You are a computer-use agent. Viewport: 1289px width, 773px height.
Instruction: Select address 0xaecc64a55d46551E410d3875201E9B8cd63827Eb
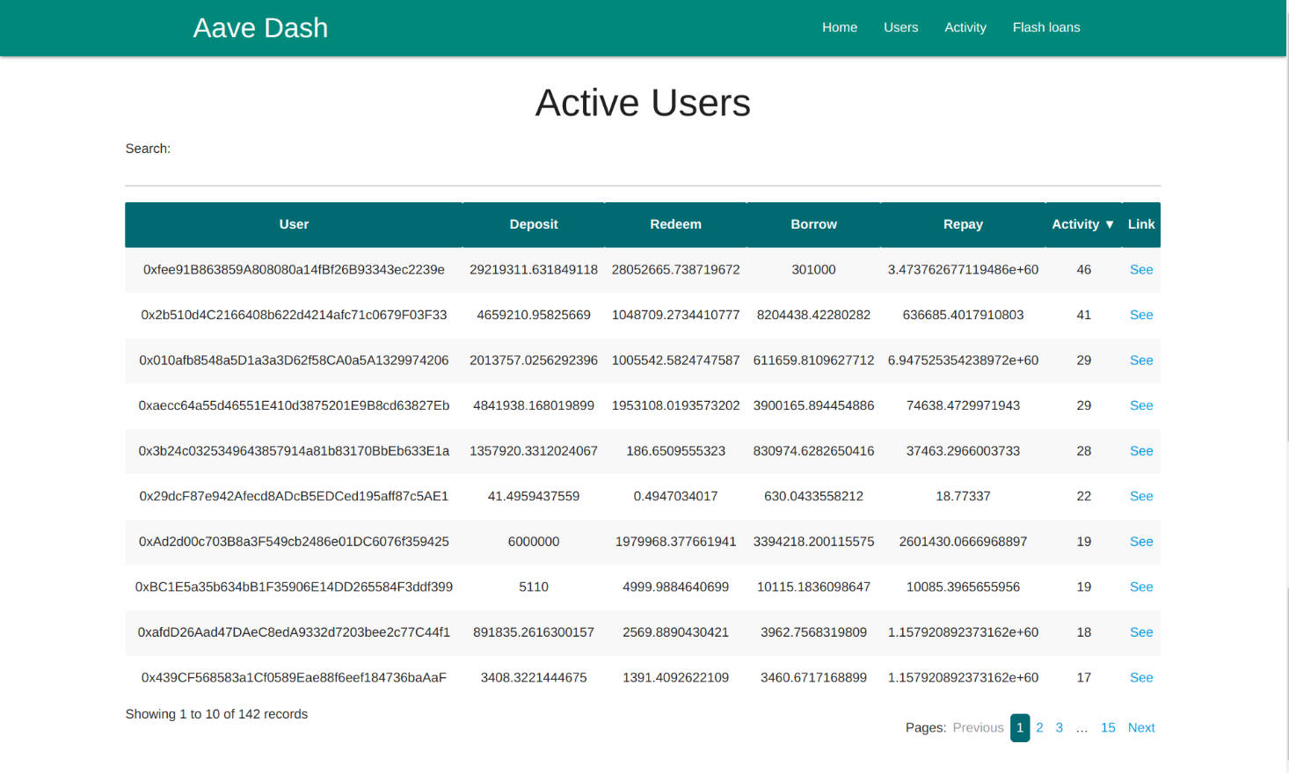tap(294, 405)
